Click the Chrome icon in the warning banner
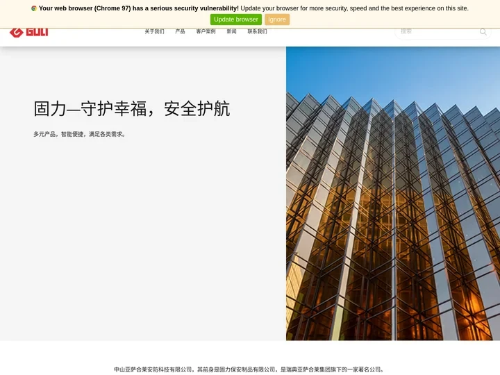Screen dimensions: 500x375 pos(34,8)
